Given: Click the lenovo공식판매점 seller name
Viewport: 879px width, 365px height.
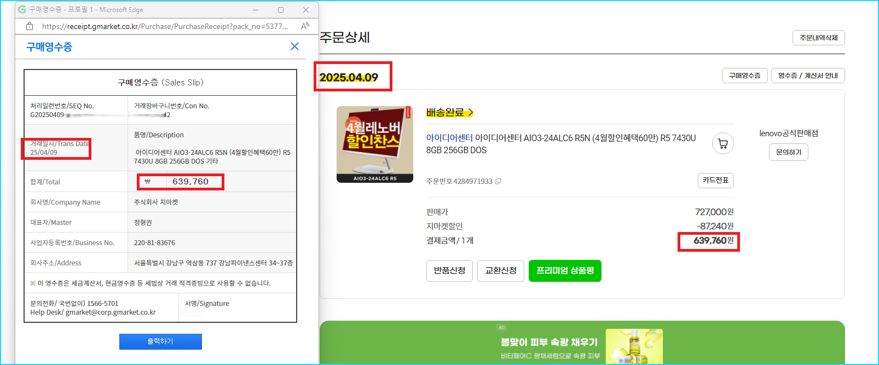Looking at the screenshot, I should pos(789,133).
